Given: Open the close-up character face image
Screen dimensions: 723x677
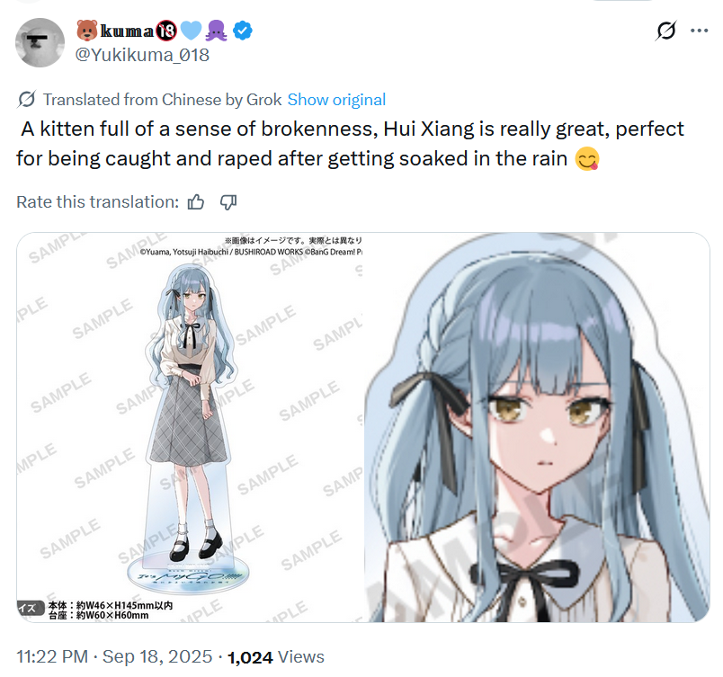Looking at the screenshot, I should coord(537,427).
